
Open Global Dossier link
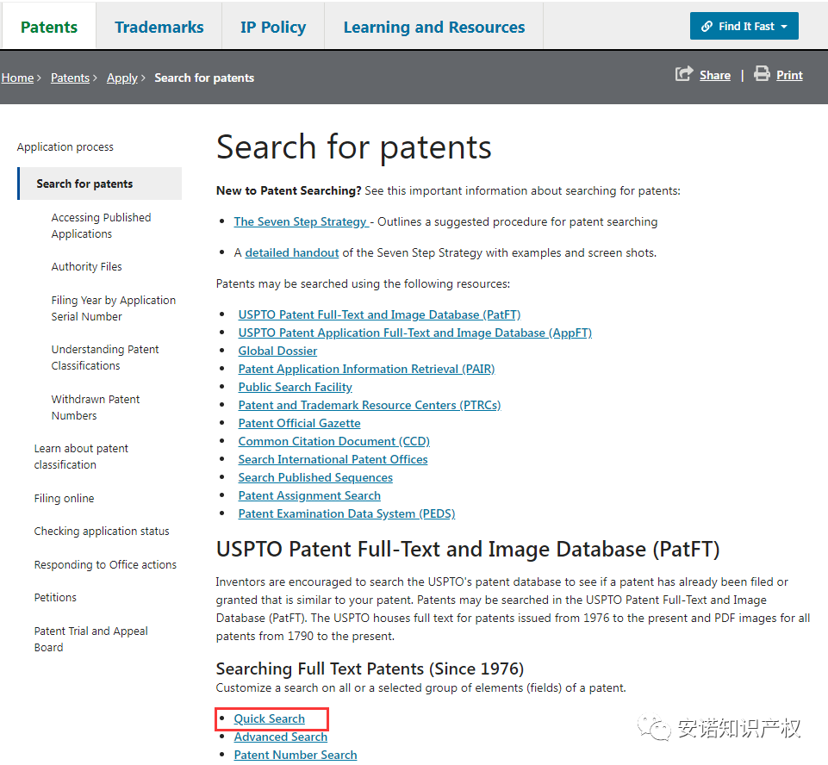click(x=277, y=351)
